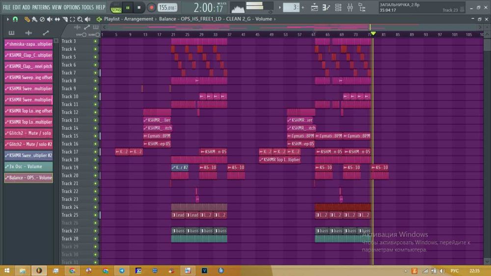491x276 pixels.
Task: Click the pattern number 3 selector box
Action: click(291, 7)
